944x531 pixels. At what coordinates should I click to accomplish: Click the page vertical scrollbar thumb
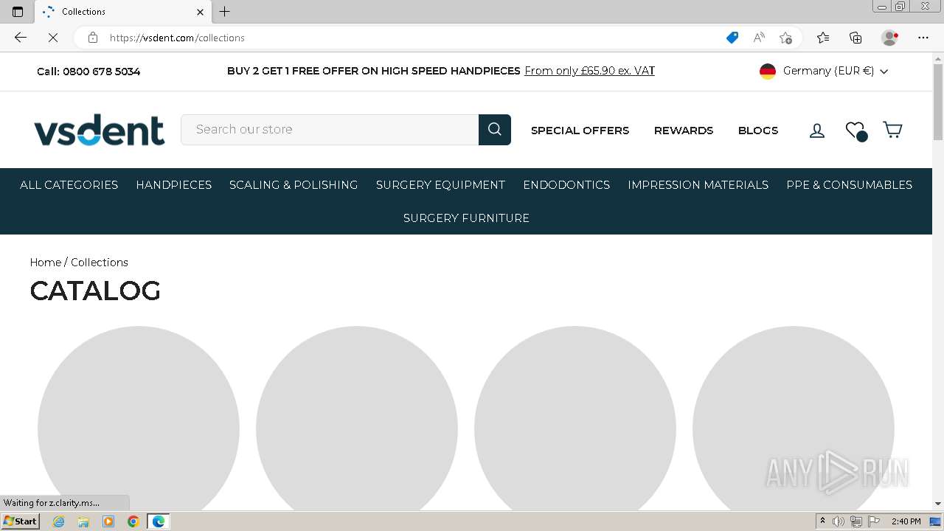point(938,102)
